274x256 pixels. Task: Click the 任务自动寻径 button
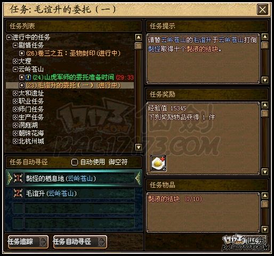(x=80, y=242)
